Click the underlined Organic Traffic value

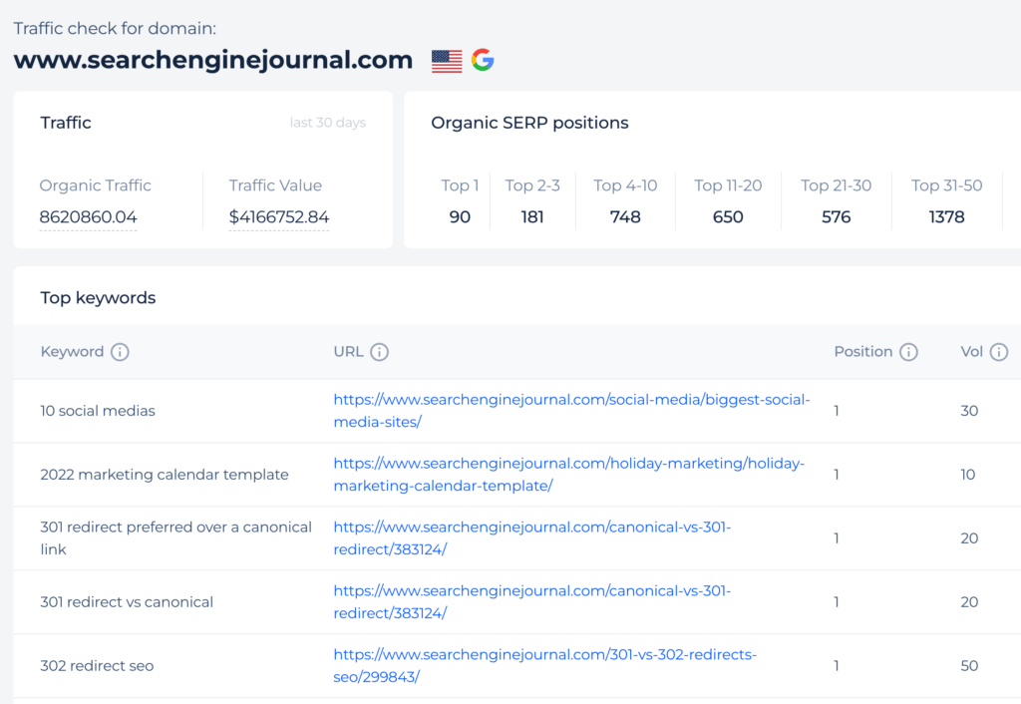coord(88,216)
